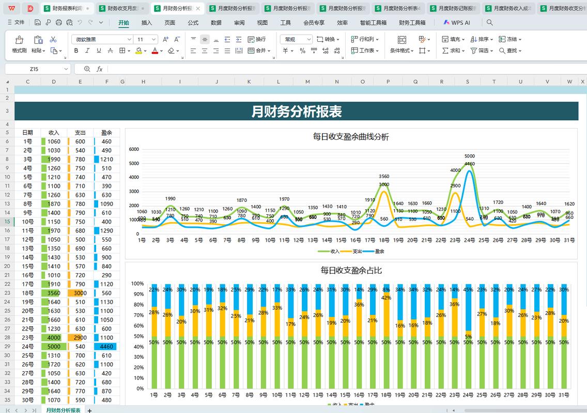Open the Insert (插入) ribbon tab

click(x=146, y=22)
